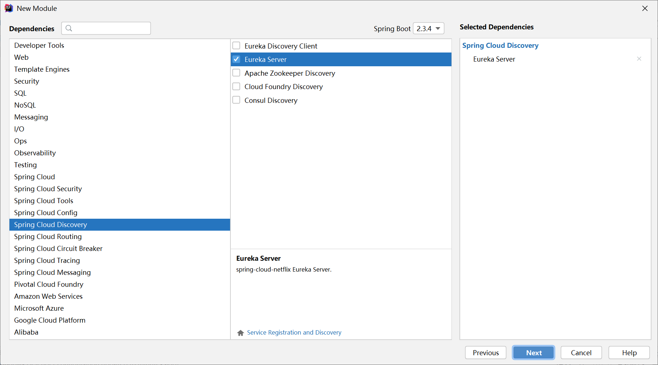Select the Observability category
Screen dimensions: 658x365
(120, 153)
